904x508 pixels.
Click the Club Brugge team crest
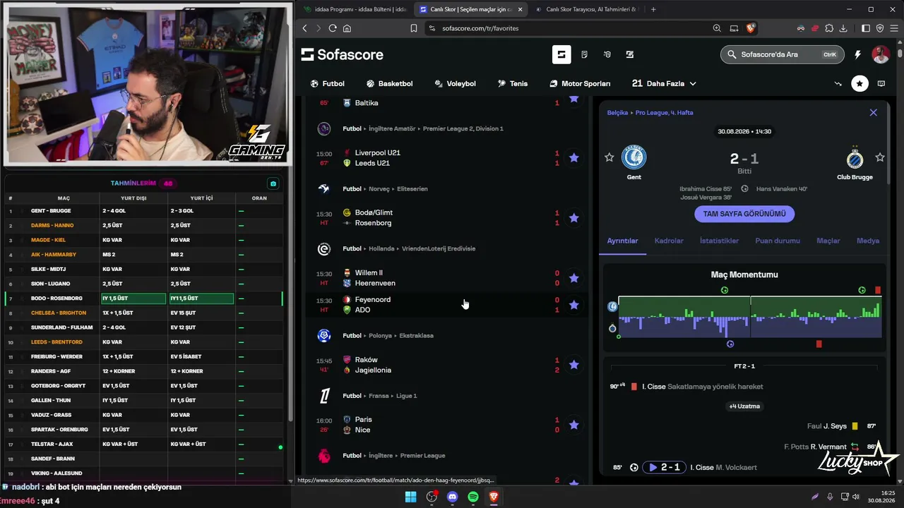coord(855,157)
